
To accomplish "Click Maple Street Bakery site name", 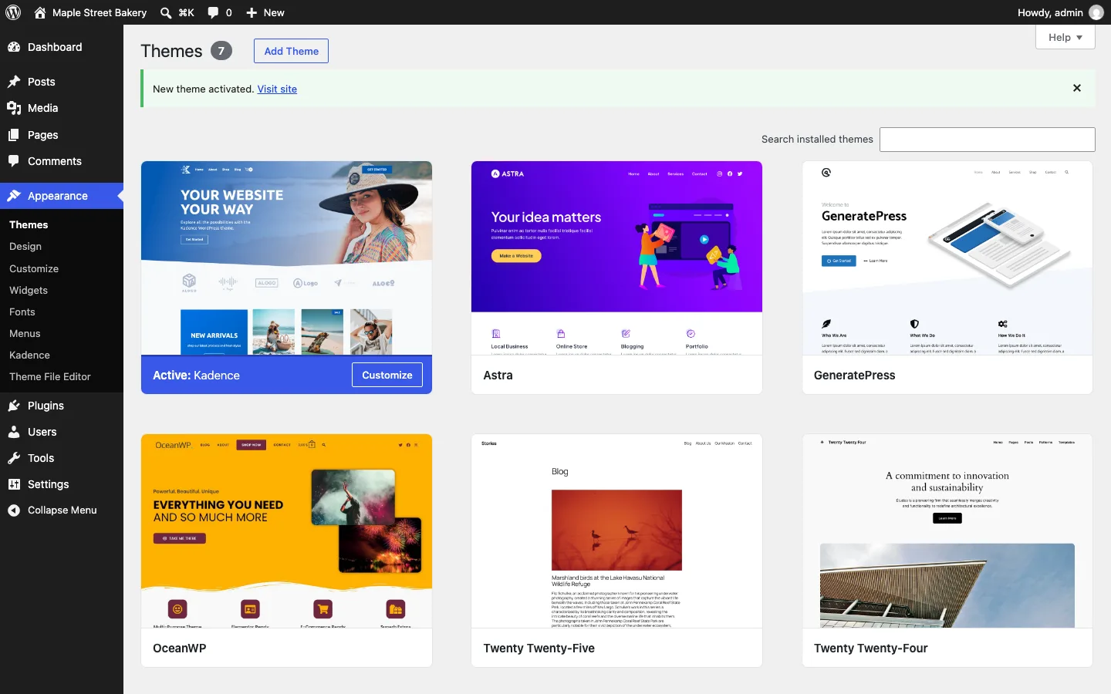I will (x=100, y=12).
